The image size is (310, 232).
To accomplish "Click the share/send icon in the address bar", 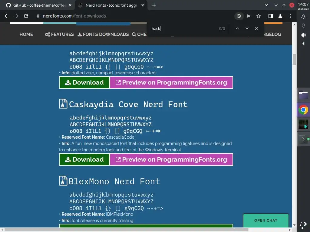I will coord(249,16).
